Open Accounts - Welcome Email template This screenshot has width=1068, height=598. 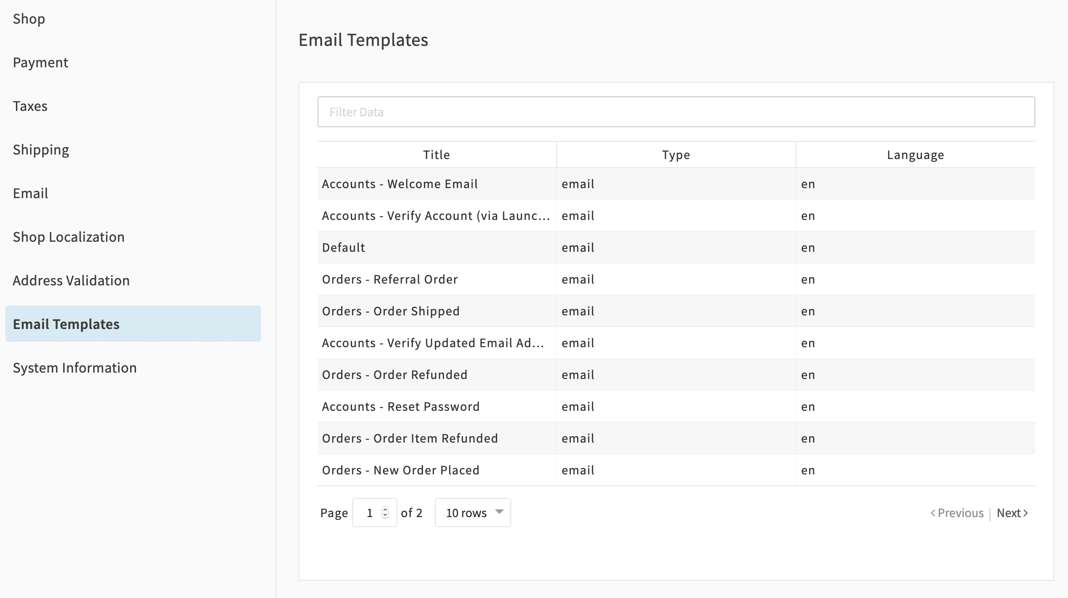pos(400,184)
